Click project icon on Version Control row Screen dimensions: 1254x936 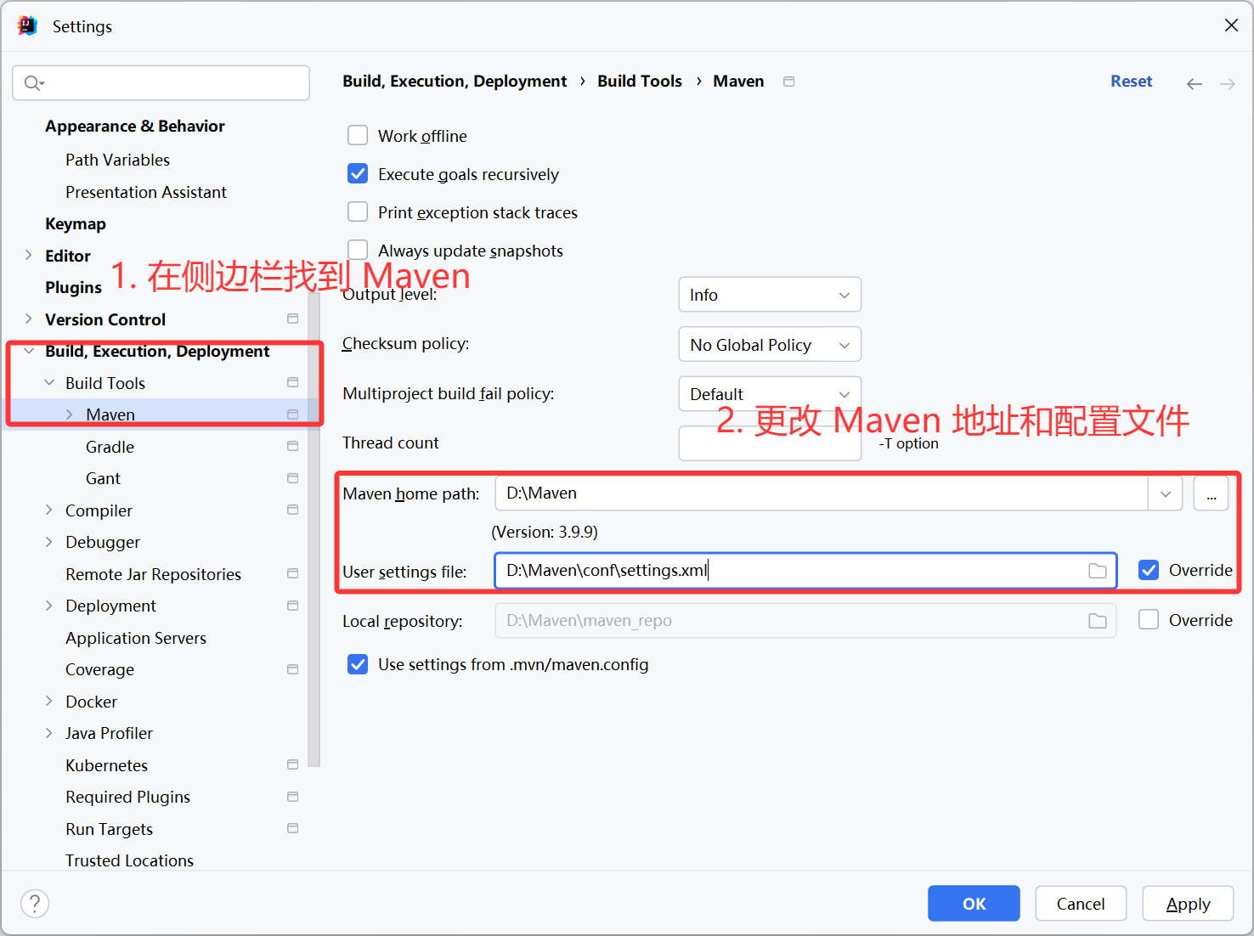tap(292, 319)
